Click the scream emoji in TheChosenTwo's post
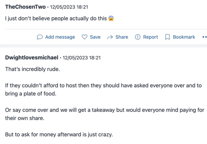The width and height of the screenshot is (207, 144). (x=111, y=18)
